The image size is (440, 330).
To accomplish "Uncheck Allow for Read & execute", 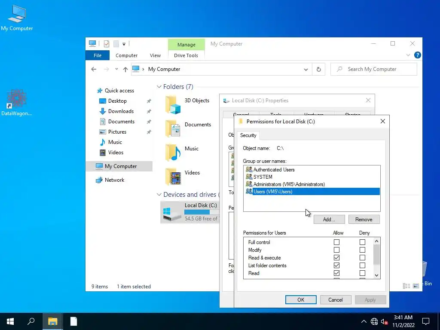I will (x=336, y=258).
